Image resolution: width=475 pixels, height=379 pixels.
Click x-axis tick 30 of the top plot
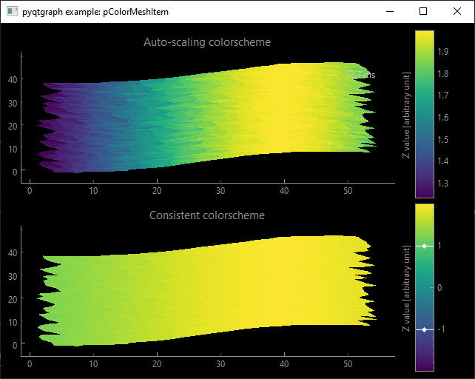[220, 191]
